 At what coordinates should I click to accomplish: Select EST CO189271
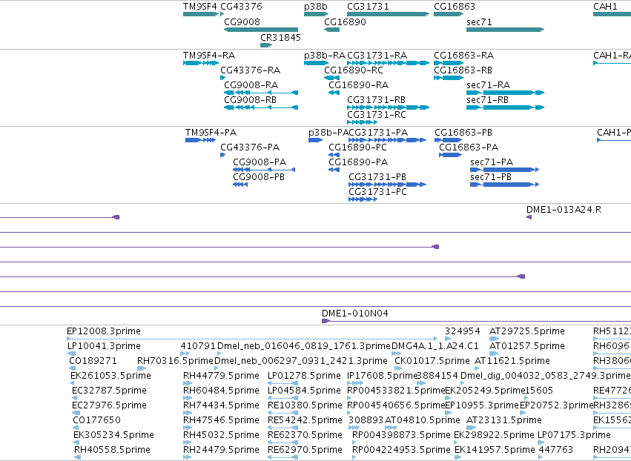(x=72, y=368)
